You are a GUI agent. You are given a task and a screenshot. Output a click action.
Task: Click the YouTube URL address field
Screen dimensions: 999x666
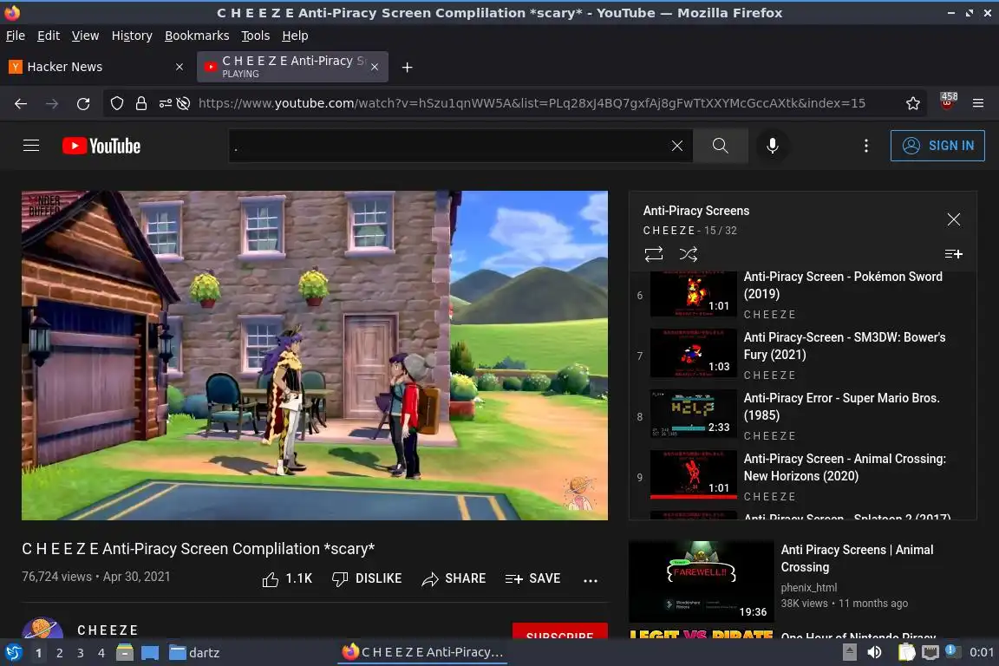tap(532, 103)
